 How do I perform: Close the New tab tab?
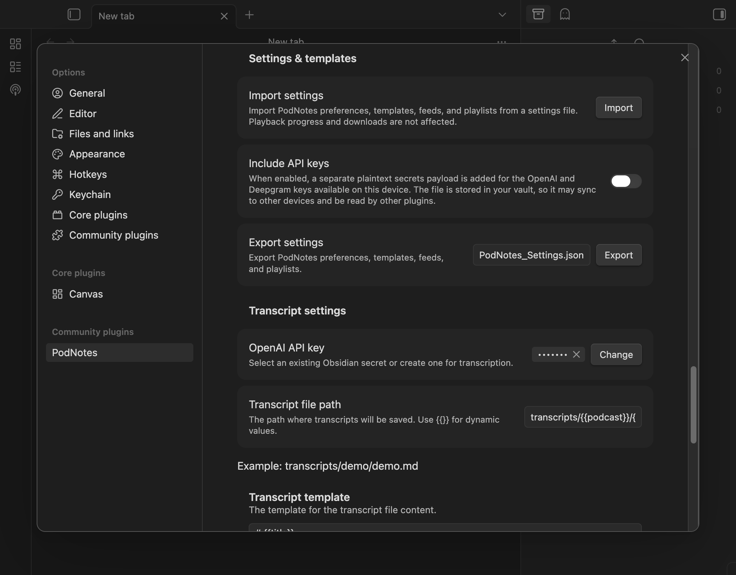coord(224,16)
